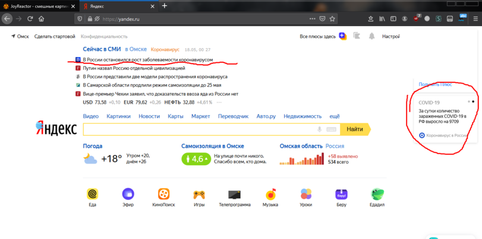Open the Настройка settings link
This screenshot has height=239, width=482.
pos(390,36)
